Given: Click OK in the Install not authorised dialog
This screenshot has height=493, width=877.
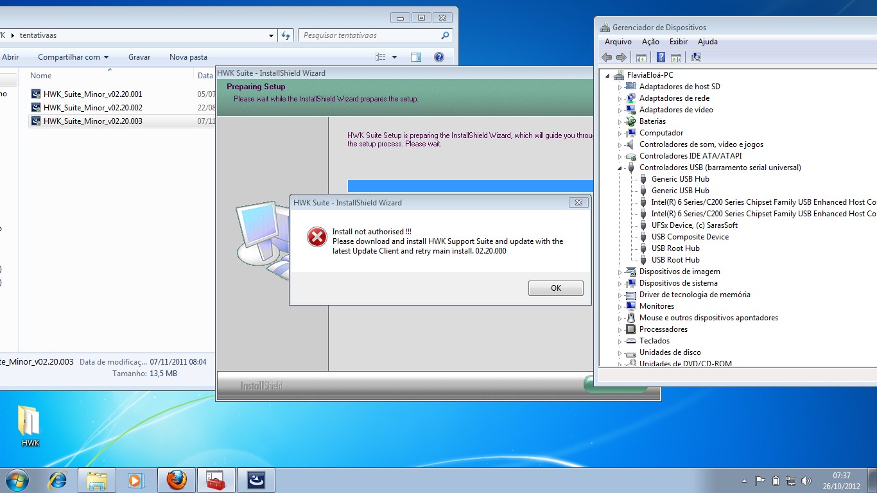Looking at the screenshot, I should tap(556, 288).
